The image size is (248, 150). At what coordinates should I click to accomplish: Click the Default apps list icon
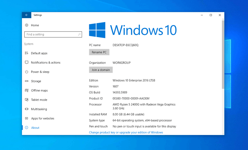[27, 53]
